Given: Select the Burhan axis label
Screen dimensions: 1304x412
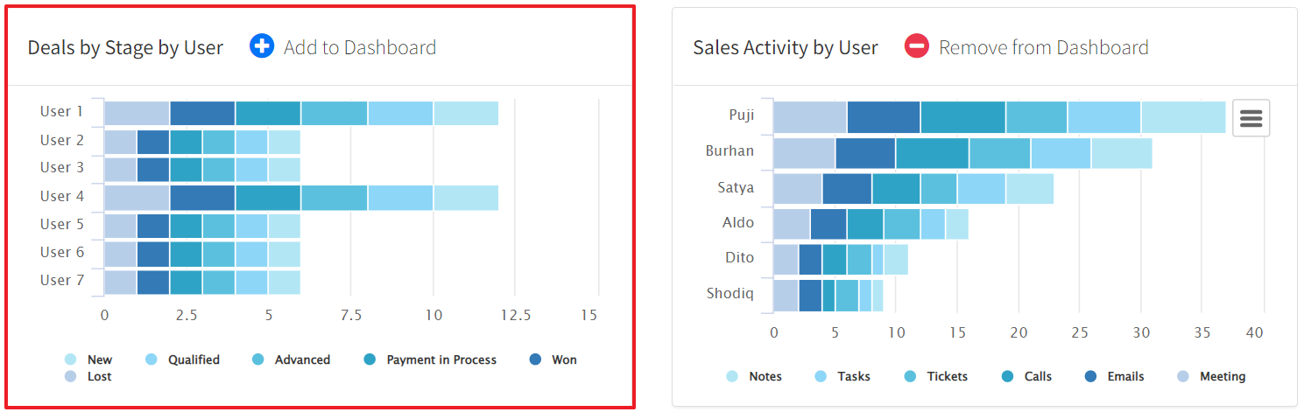Looking at the screenshot, I should click(730, 150).
